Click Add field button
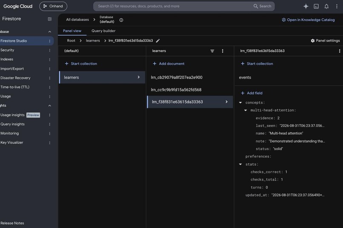Image resolution: width=343 pixels, height=228 pixels. pyautogui.click(x=252, y=93)
